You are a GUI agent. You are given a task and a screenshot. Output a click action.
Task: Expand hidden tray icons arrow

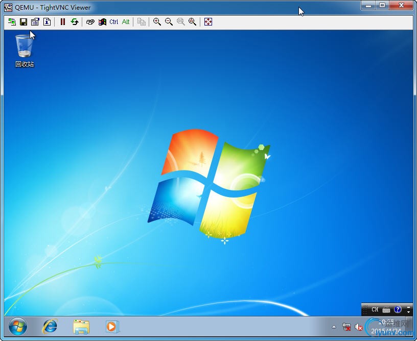click(334, 327)
